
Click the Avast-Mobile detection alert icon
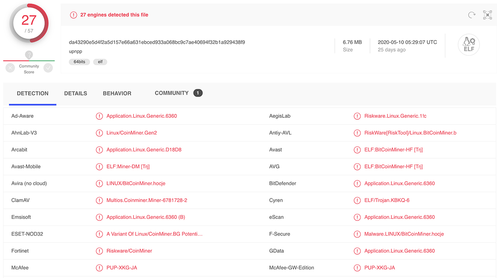click(x=99, y=166)
